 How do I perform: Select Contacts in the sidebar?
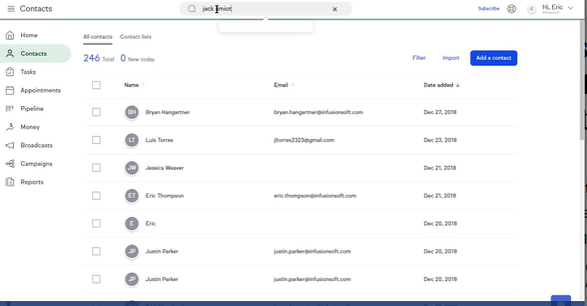point(36,53)
